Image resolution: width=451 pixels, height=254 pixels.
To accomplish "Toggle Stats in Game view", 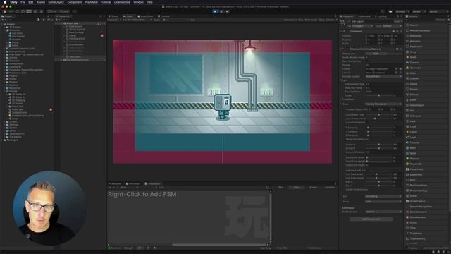I will tap(321, 20).
